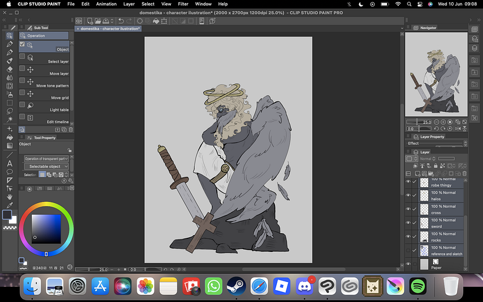Check the Select layer sub tool checkbox

pyautogui.click(x=22, y=57)
